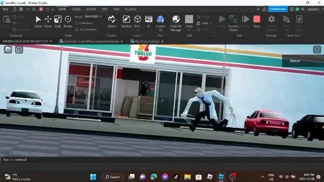Click the taskbar Search box
The image size is (324, 182).
pyautogui.click(x=112, y=177)
